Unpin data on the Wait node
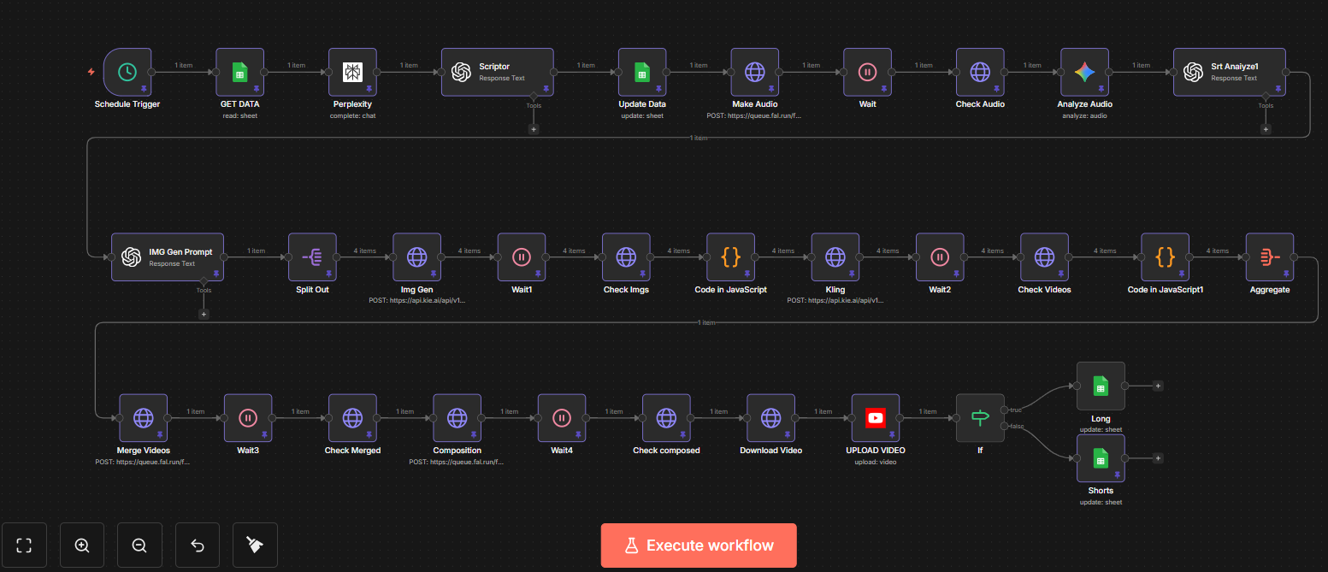The width and height of the screenshot is (1328, 572). [884, 88]
